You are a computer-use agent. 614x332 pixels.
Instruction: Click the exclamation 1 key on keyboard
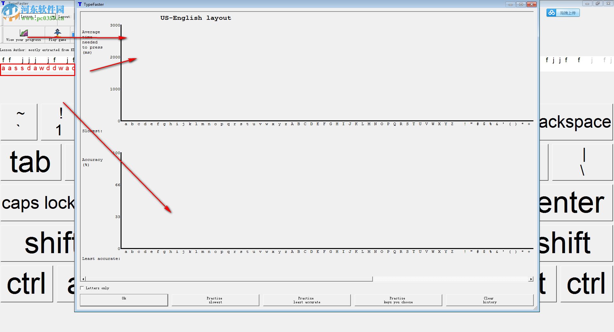tap(58, 122)
